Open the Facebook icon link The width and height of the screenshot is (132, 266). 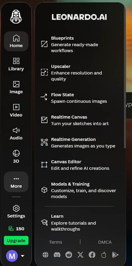click(x=92, y=255)
